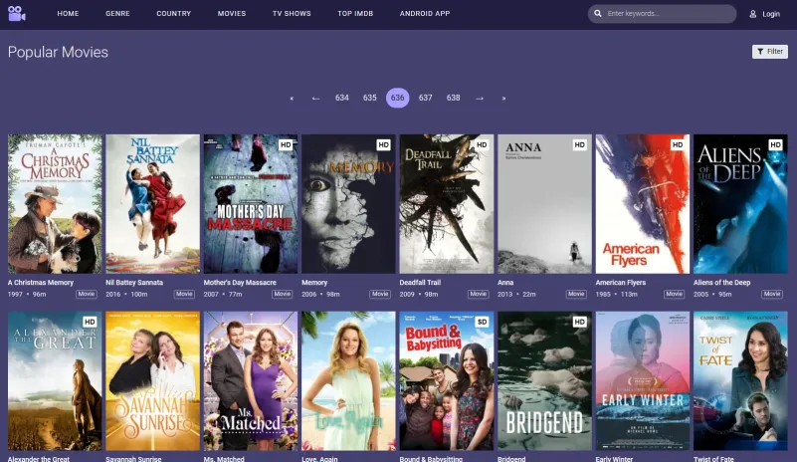Open Alexander the Great poster
Image resolution: width=797 pixels, height=462 pixels.
click(55, 381)
